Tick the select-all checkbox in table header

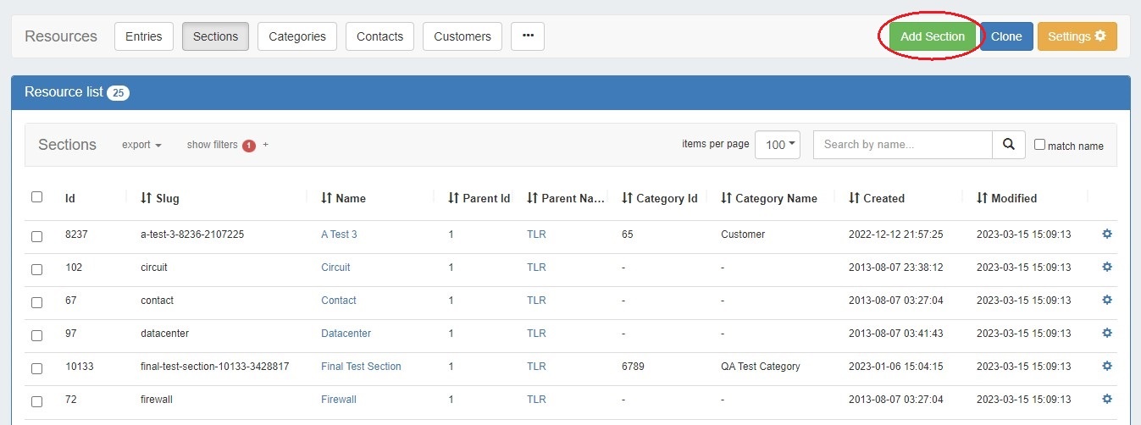[36, 197]
